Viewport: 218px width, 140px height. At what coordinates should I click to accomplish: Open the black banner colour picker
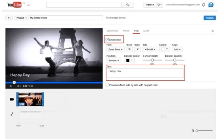pyautogui.click(x=129, y=60)
